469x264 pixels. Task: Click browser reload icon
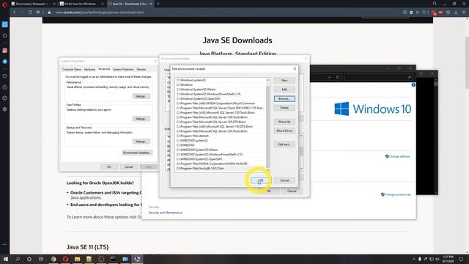pyautogui.click(x=30, y=12)
